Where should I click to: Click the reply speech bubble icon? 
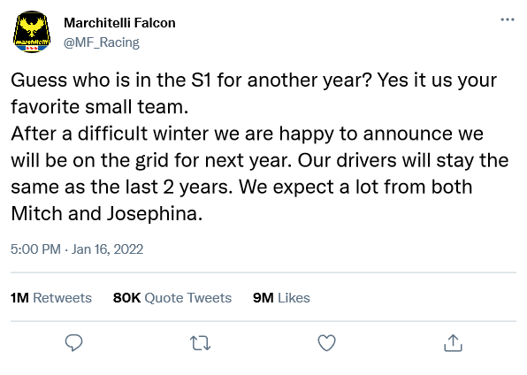(73, 342)
